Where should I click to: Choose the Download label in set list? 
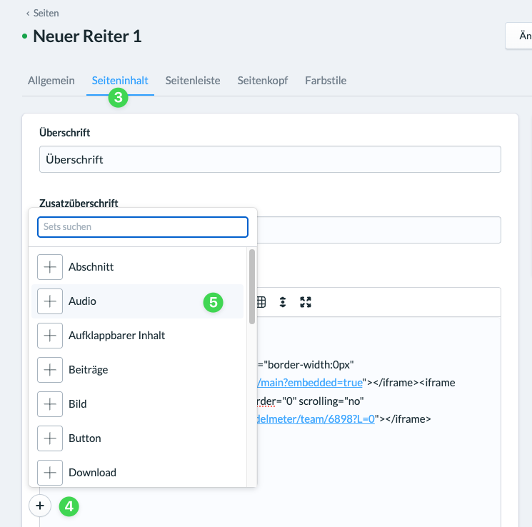pyautogui.click(x=92, y=473)
